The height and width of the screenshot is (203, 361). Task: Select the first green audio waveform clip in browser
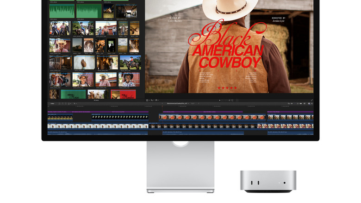(62, 11)
